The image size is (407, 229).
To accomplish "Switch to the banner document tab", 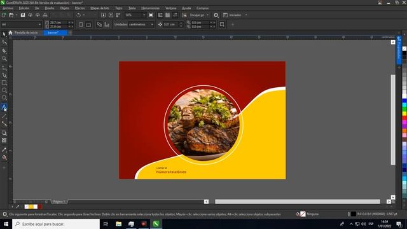I will point(55,32).
